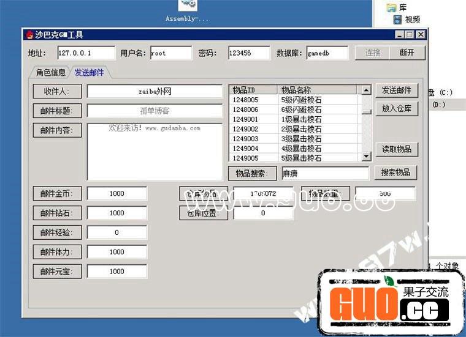Focus the 邮件元宝 value field
Screen dimensions: 466x337
click(116, 272)
